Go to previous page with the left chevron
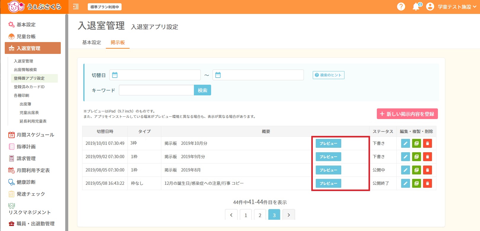Viewport: 480px width, 231px height. pos(231,215)
